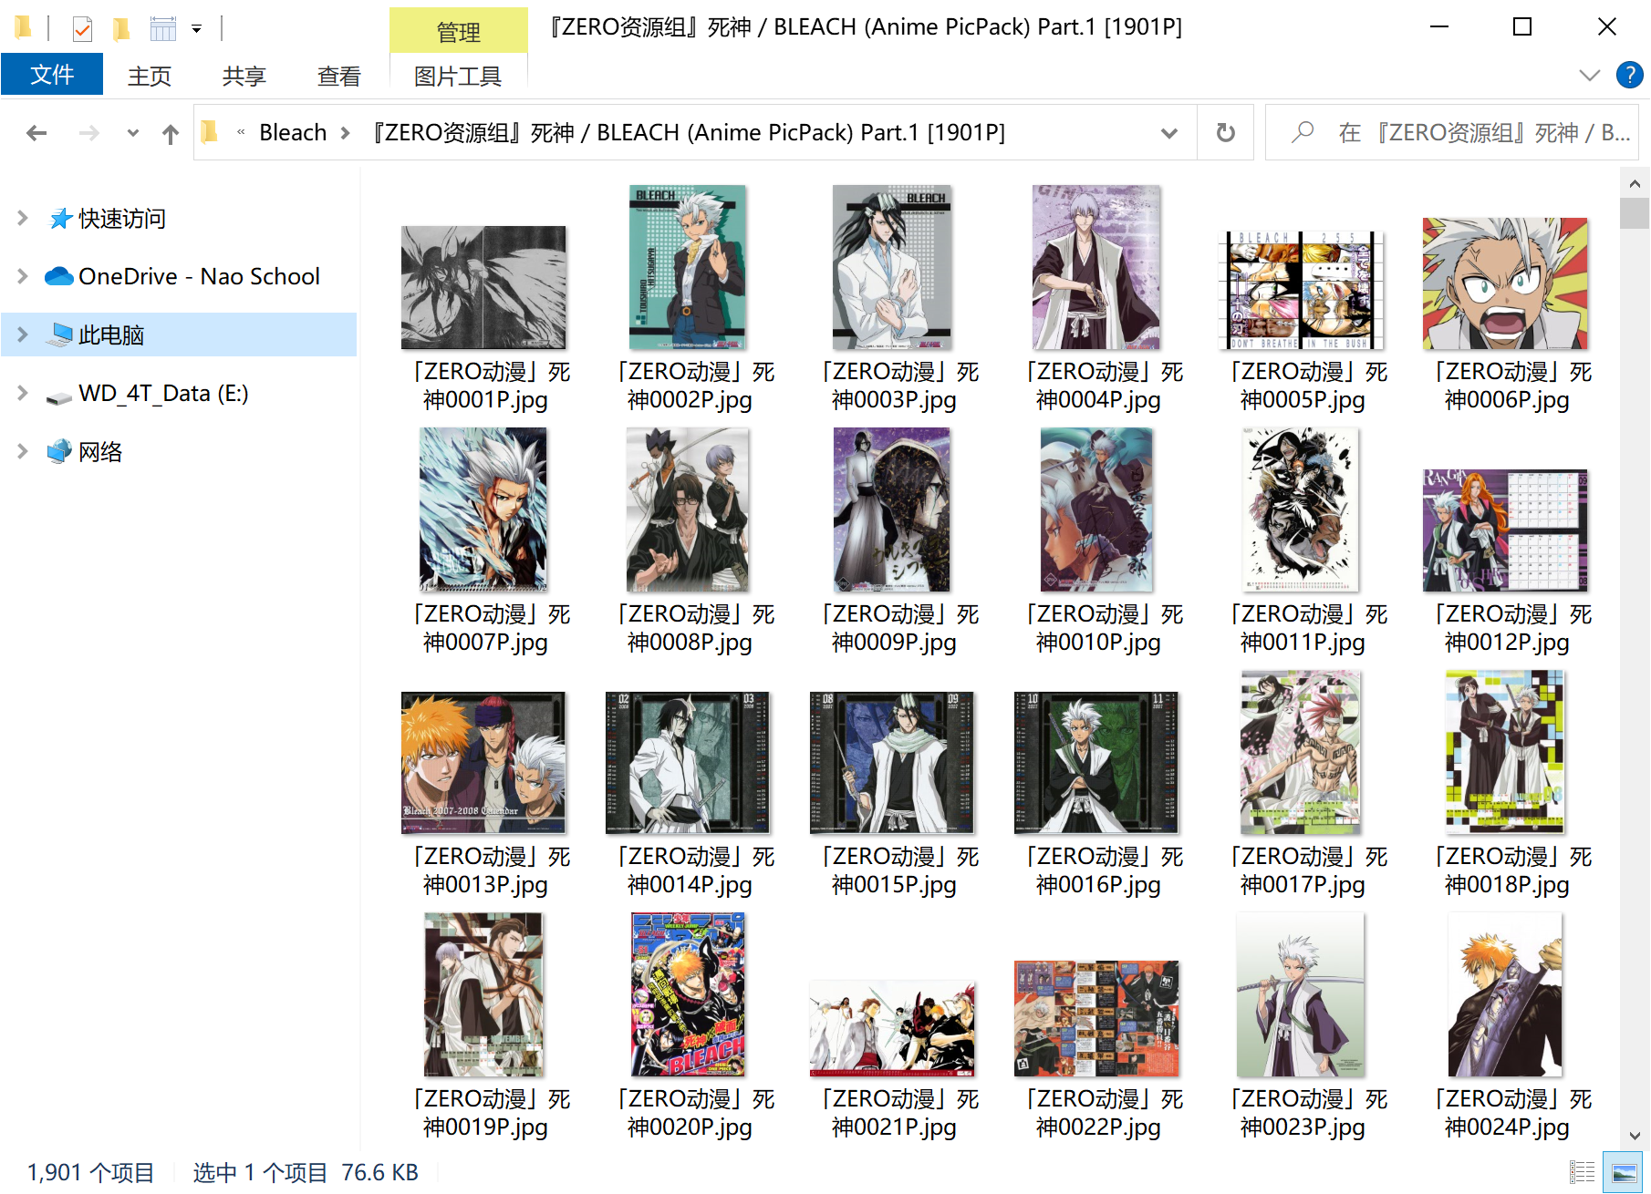Screen dimensions: 1651x1194
Task: Click the window system menu folder icon
Action: pos(24,28)
